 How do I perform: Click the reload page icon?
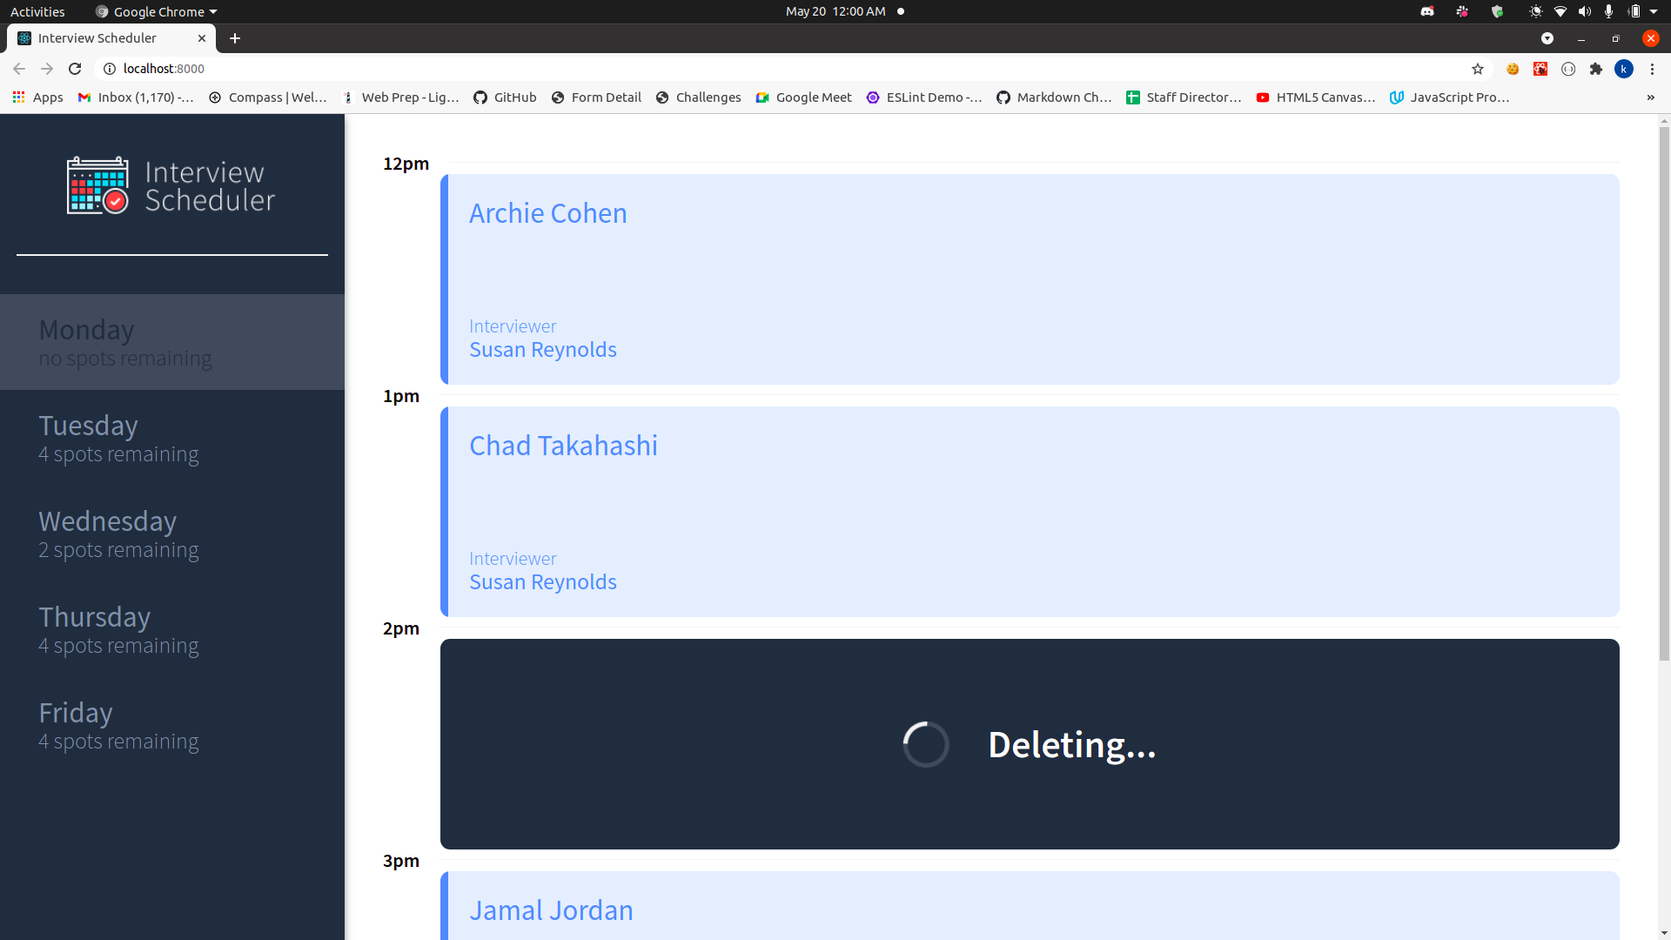pos(75,69)
